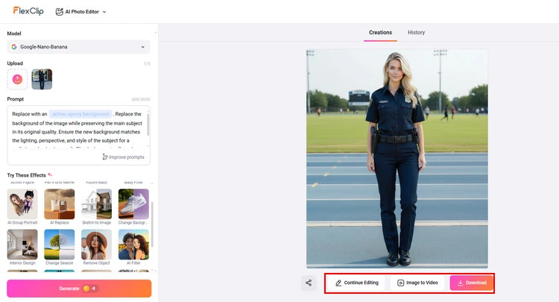Choose the AI Replace effect
The width and height of the screenshot is (559, 302).
pyautogui.click(x=59, y=204)
